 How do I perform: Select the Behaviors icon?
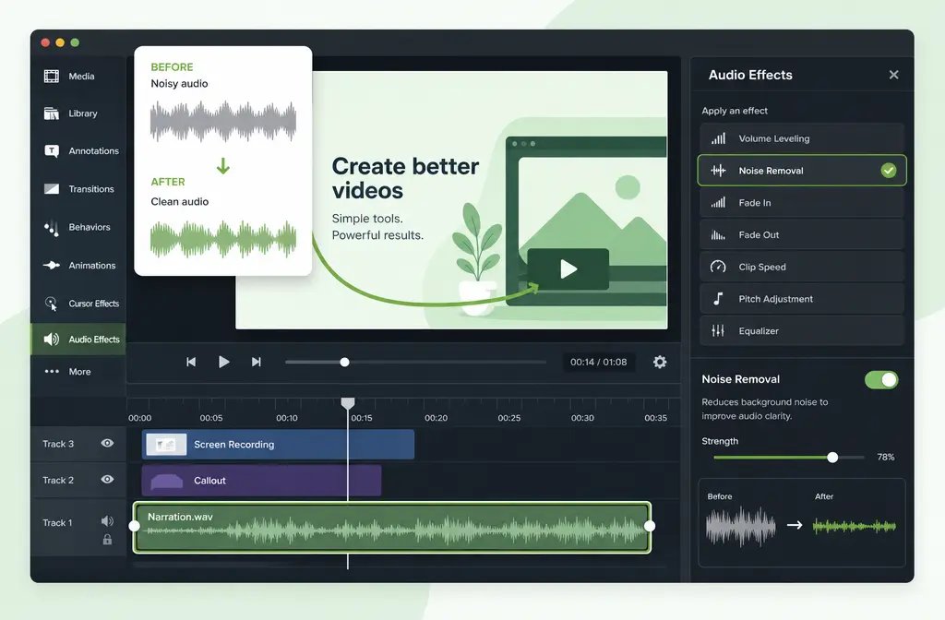coord(52,227)
